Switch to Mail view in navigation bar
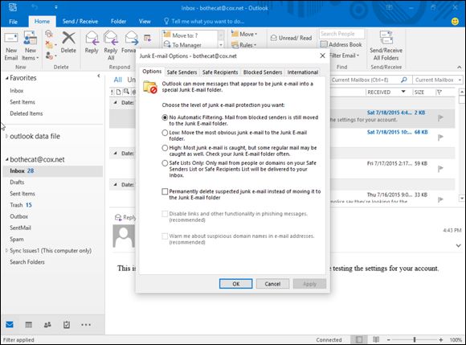This screenshot has width=466, height=345. point(10,324)
